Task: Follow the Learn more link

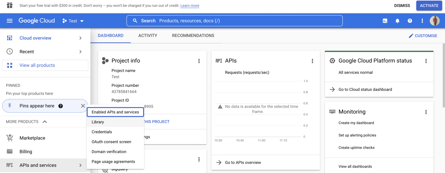Action: (189, 5)
